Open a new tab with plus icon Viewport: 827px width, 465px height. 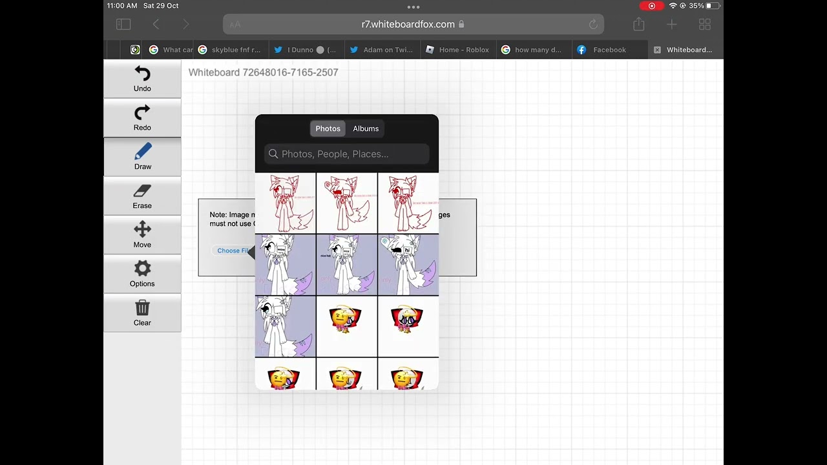tap(672, 24)
